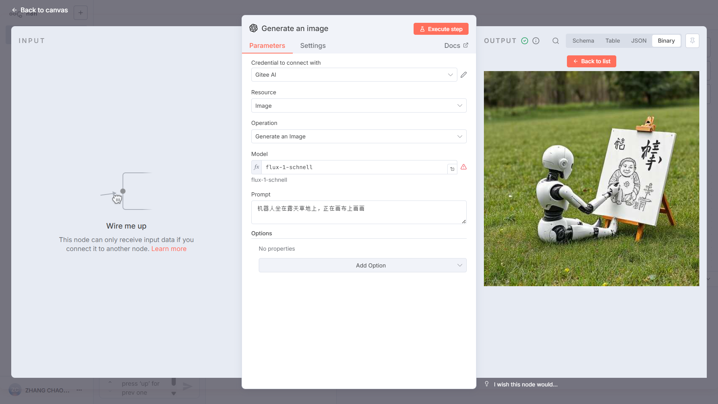
Task: Click the Execute step button
Action: tap(441, 29)
